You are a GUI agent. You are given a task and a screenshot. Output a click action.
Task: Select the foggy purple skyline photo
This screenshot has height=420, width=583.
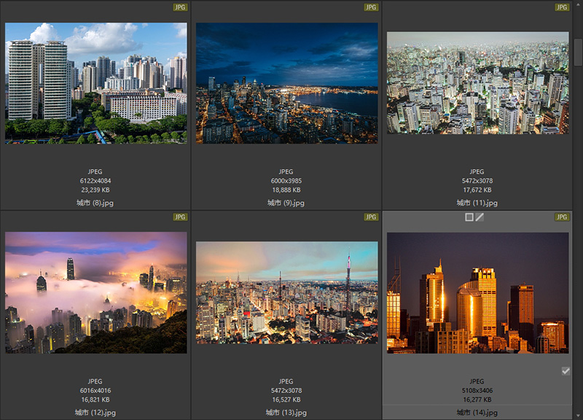(95, 292)
